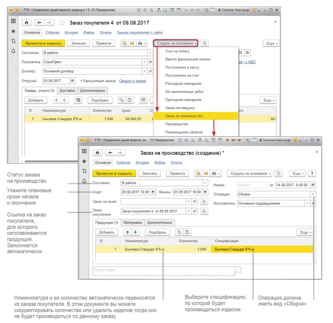
Task: Choose Счет на оплату from menu
Action: tap(196, 51)
